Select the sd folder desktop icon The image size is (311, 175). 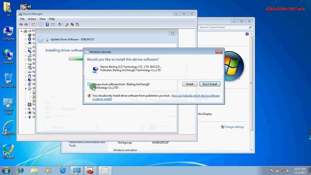[x=8, y=9]
